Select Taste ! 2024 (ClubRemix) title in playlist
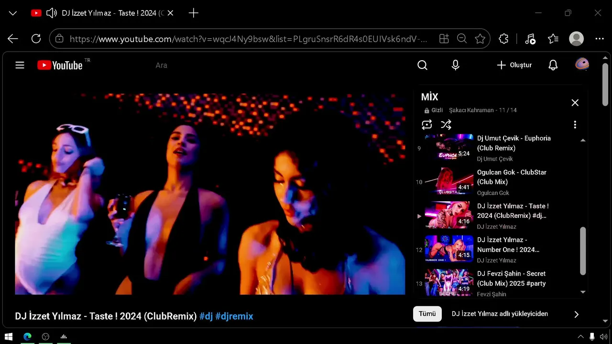 pyautogui.click(x=513, y=211)
